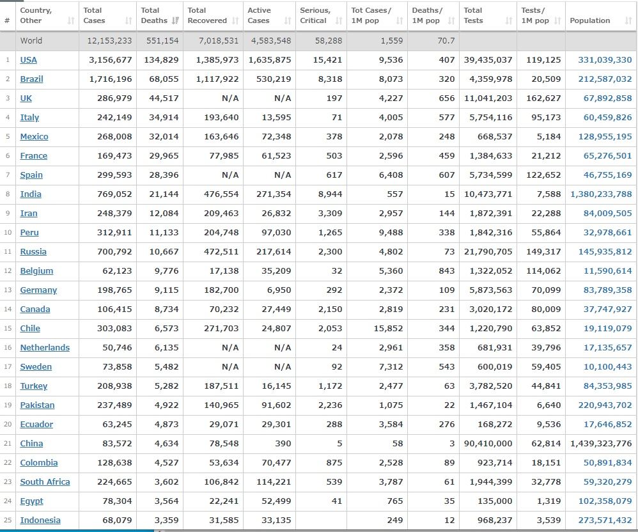Toggle sort arrow on Total Deaths column

175,21
